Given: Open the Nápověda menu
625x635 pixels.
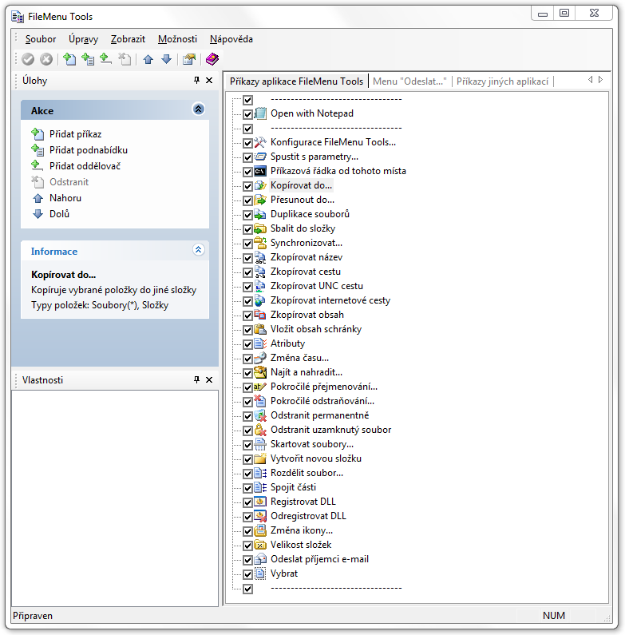Looking at the screenshot, I should point(231,39).
